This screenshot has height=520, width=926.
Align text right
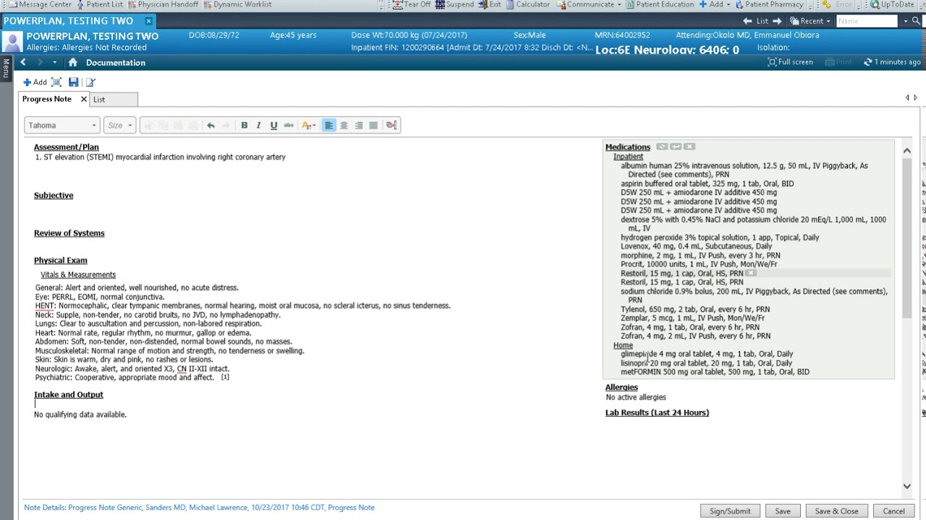click(x=358, y=126)
